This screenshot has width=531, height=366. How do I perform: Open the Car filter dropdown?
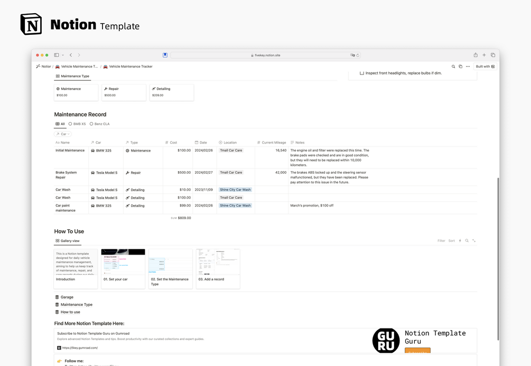pyautogui.click(x=63, y=134)
